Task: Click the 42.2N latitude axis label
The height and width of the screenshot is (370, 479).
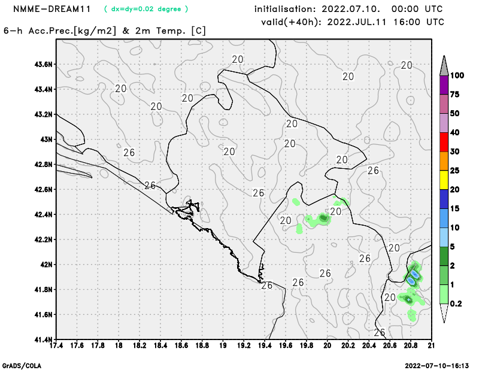Action: point(43,239)
